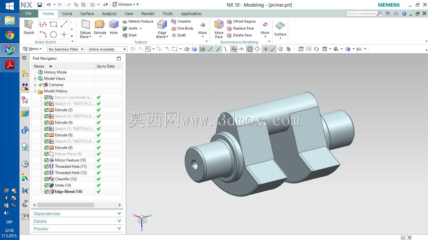Screen dimensions: 428x240
Task: Click the Undo arrow icon
Action: pos(48,5)
